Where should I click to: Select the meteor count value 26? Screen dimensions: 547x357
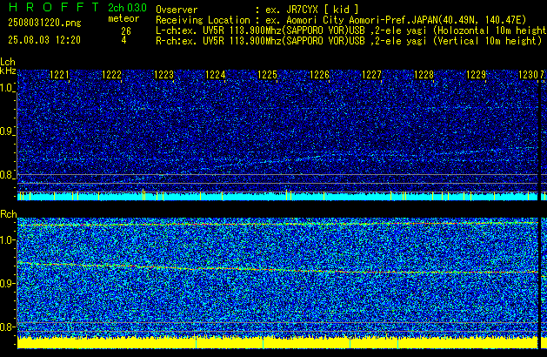pyautogui.click(x=126, y=31)
